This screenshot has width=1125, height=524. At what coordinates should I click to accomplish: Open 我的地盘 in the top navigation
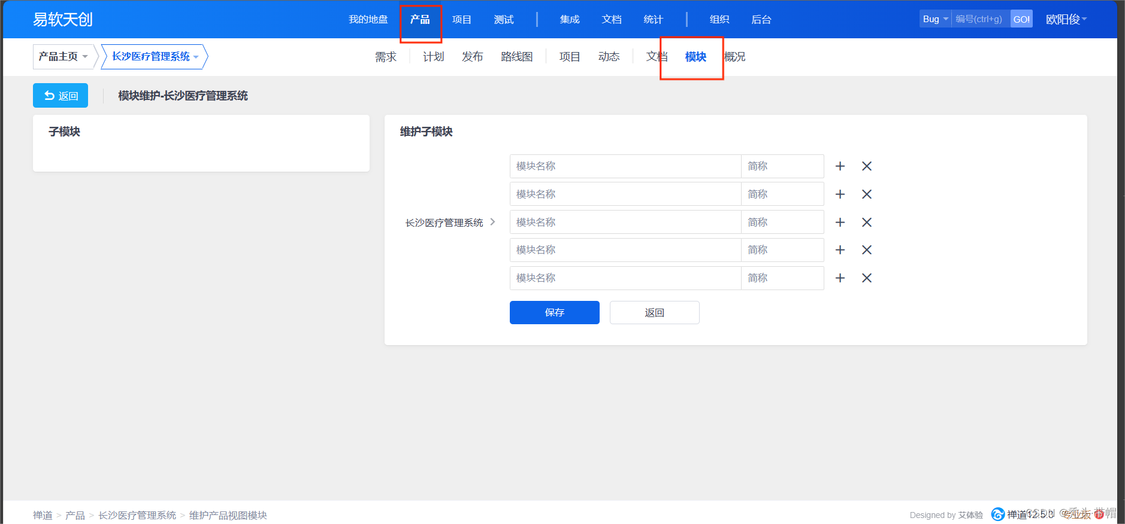point(368,19)
